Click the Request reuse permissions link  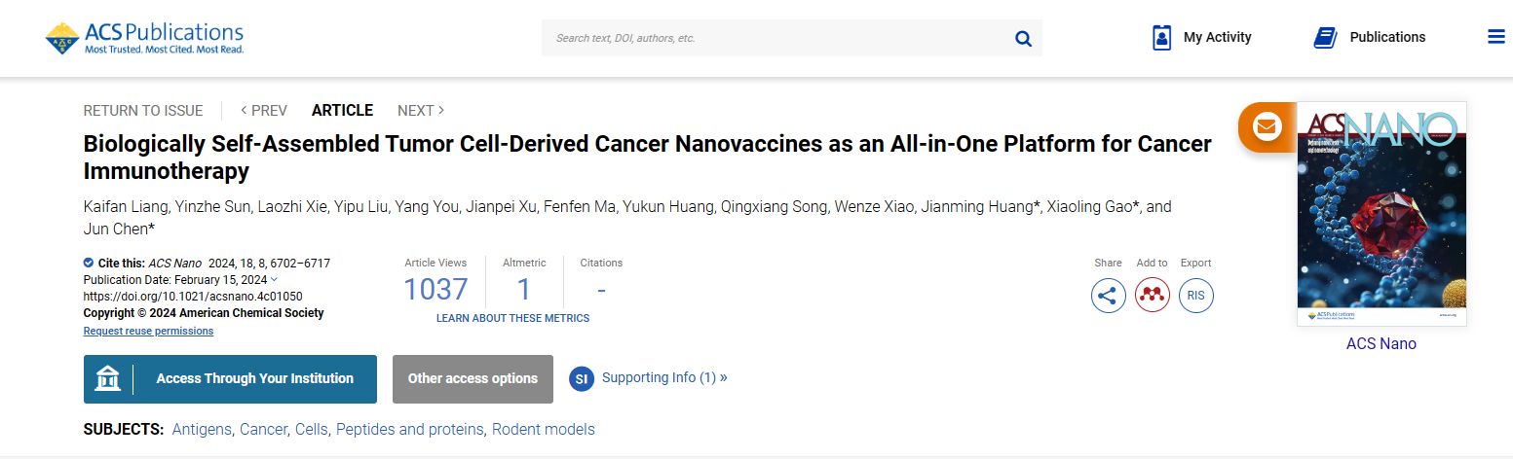[148, 331]
